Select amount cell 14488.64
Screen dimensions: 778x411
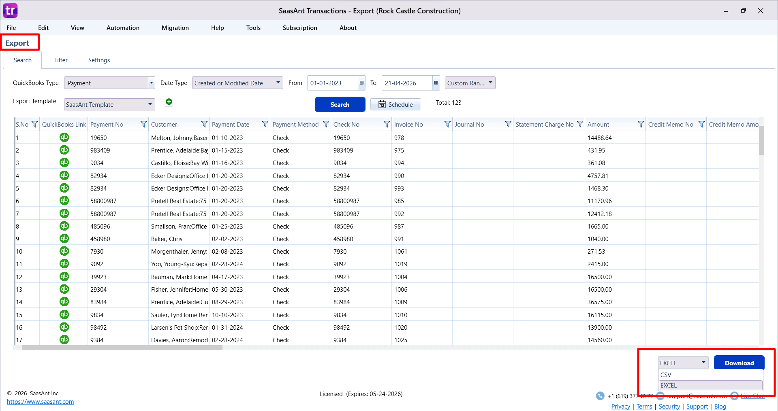[x=616, y=138]
